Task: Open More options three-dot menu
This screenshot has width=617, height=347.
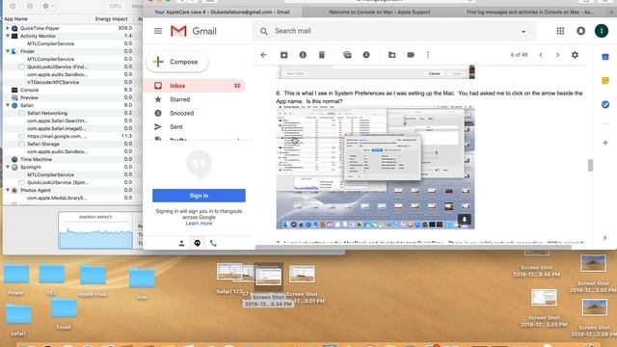Action: point(428,55)
